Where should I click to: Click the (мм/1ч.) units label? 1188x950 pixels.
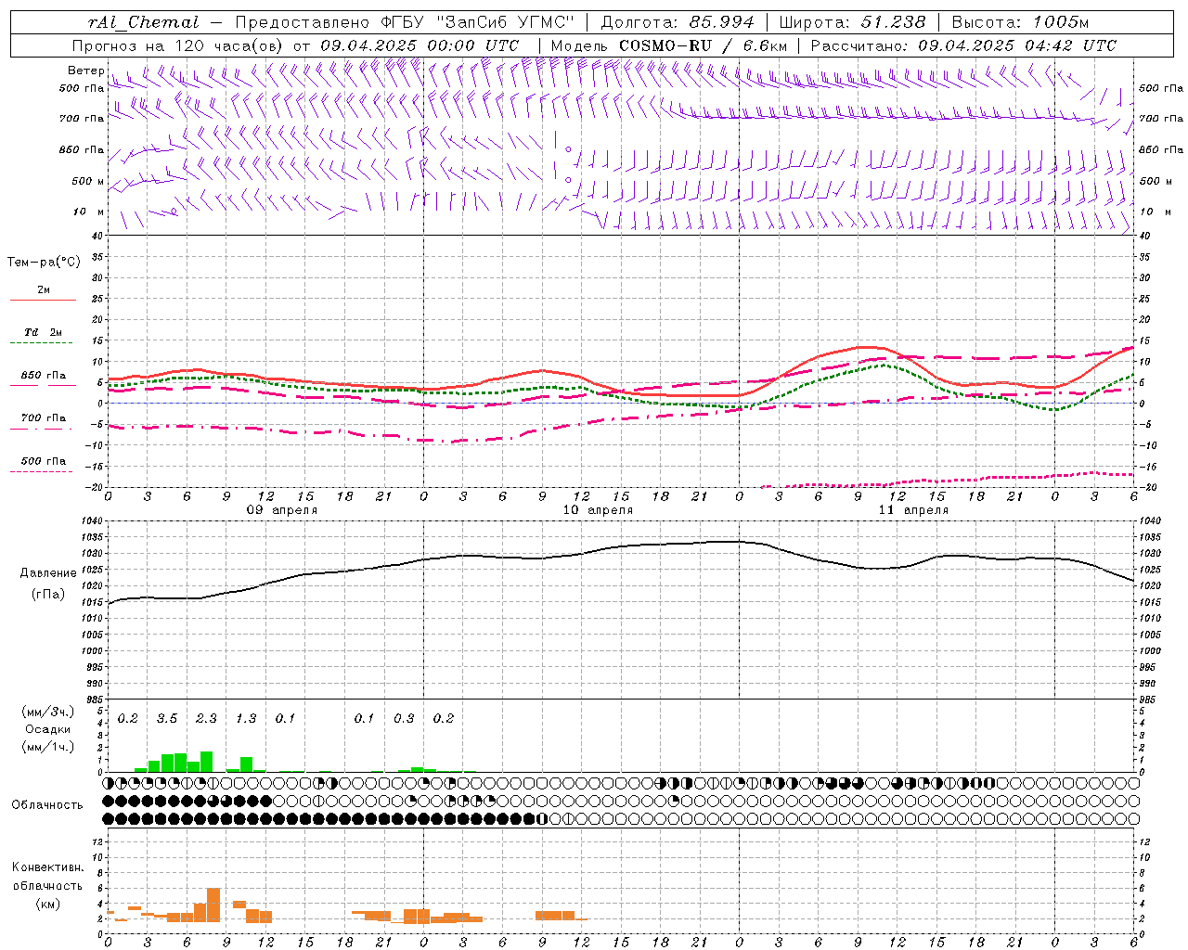point(47,747)
